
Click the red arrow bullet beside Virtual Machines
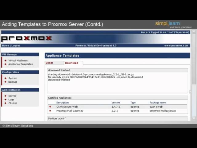(6, 60)
